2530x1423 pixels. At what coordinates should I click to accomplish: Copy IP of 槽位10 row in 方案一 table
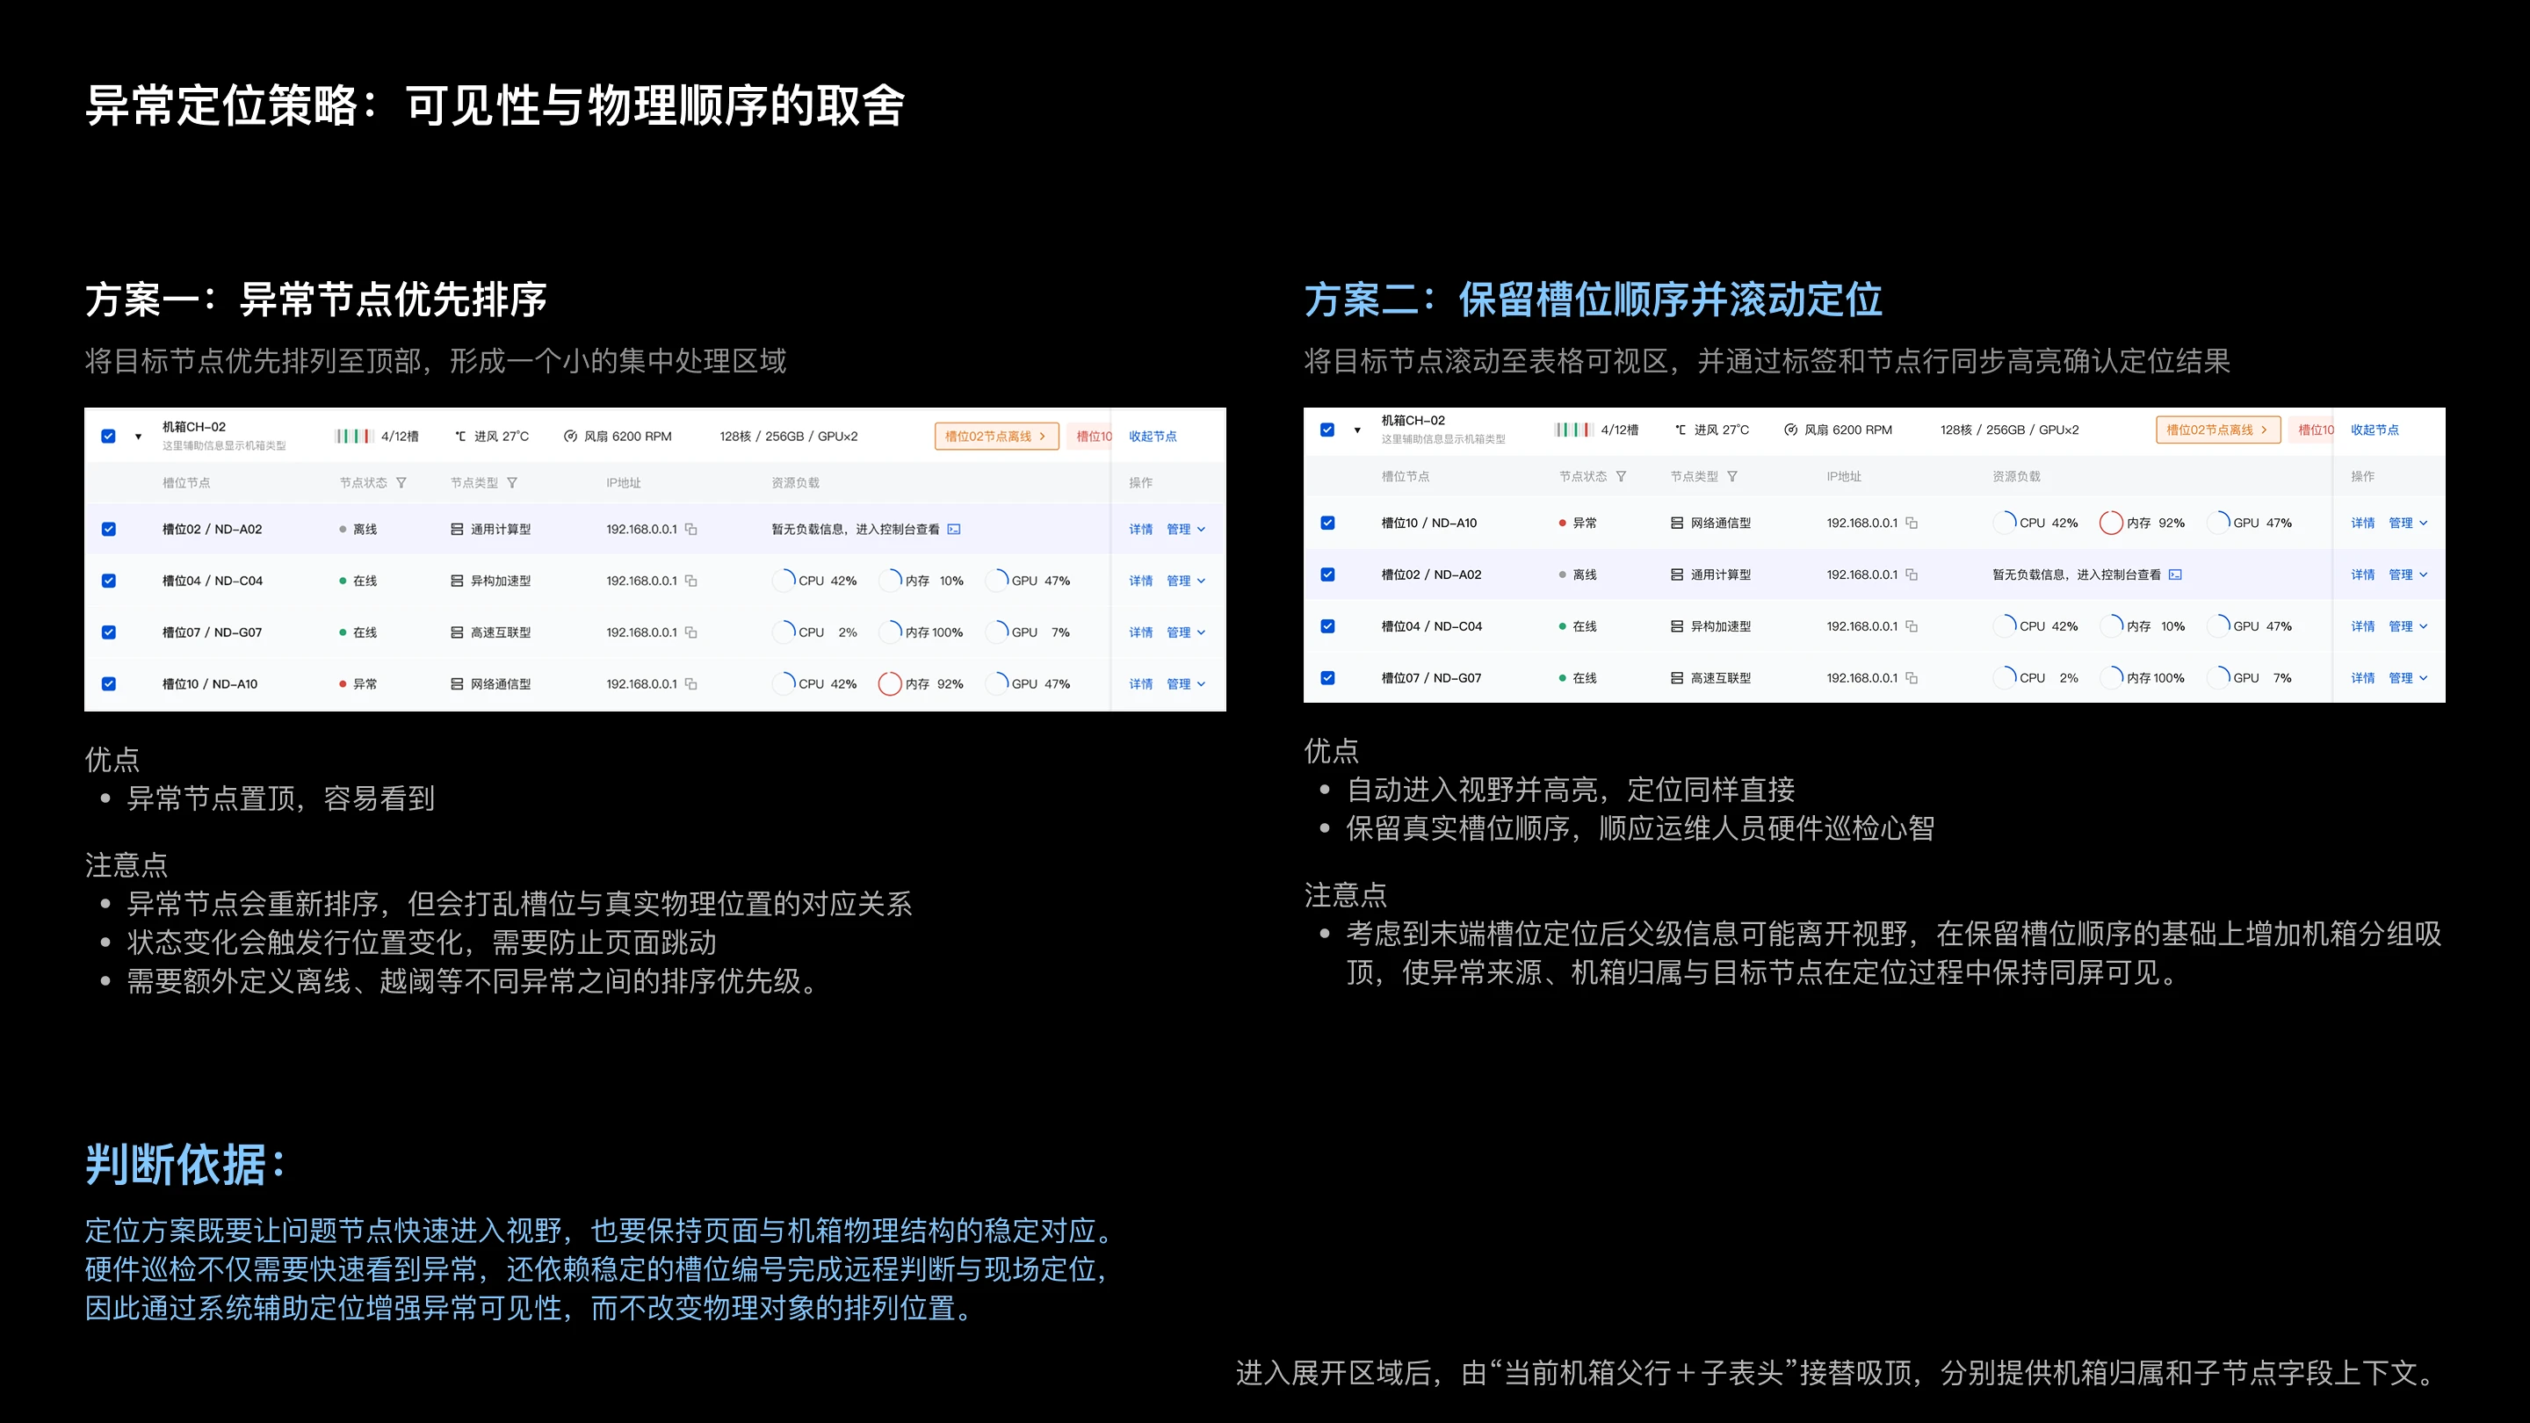pos(691,684)
